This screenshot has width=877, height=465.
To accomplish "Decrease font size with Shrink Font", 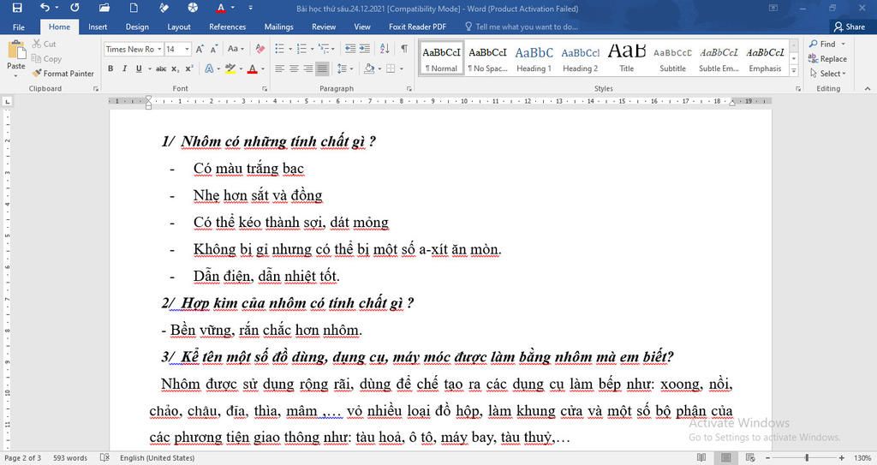I will [x=213, y=50].
